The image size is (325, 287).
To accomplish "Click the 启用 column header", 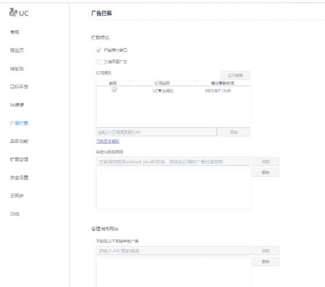I will [113, 83].
